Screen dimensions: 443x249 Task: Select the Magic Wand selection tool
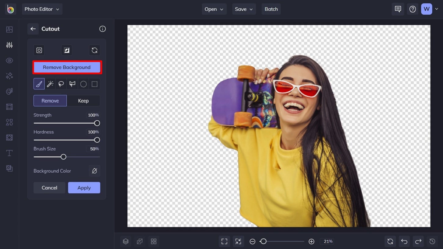(x=50, y=84)
